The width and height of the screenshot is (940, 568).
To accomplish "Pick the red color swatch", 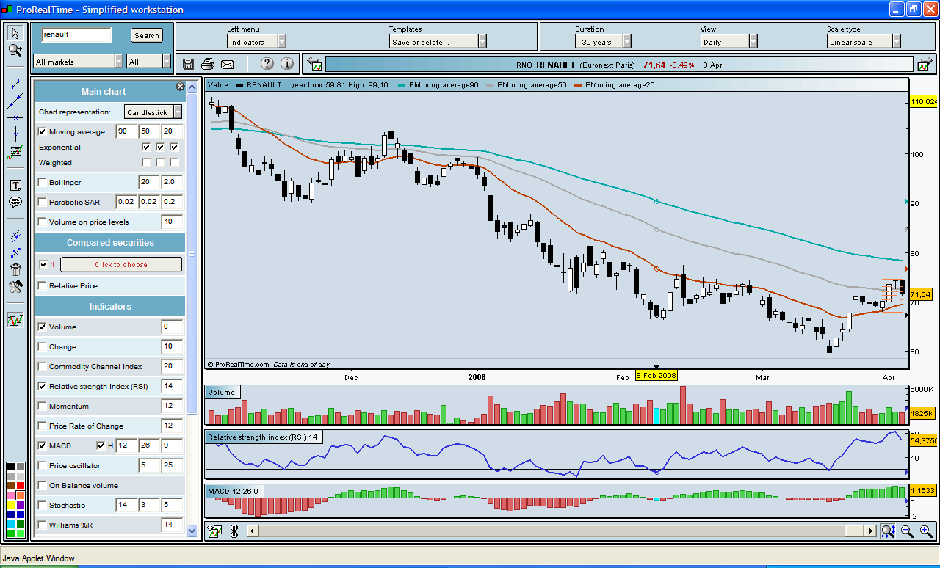I will pyautogui.click(x=20, y=485).
